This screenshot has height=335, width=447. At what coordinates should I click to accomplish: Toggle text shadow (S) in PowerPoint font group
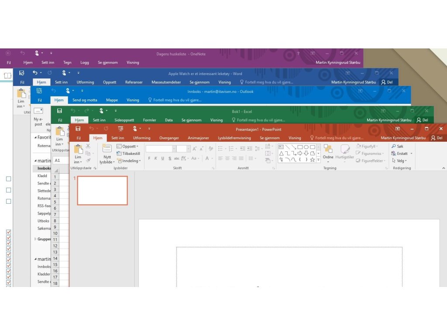point(170,158)
